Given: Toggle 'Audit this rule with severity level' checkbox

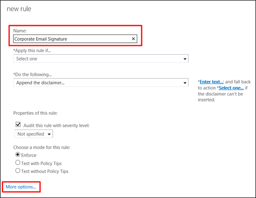Looking at the screenshot, I should click(x=18, y=124).
